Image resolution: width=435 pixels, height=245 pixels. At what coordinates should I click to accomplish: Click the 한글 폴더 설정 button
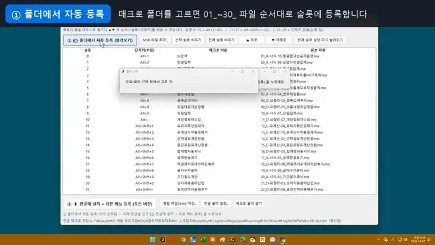click(216, 203)
